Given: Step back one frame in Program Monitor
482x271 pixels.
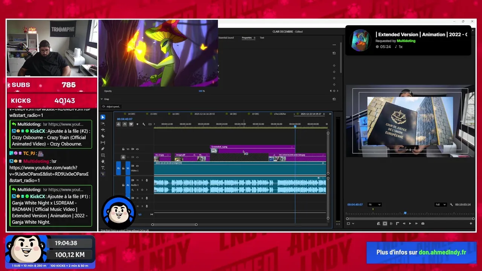Looking at the screenshot, I should (x=404, y=224).
